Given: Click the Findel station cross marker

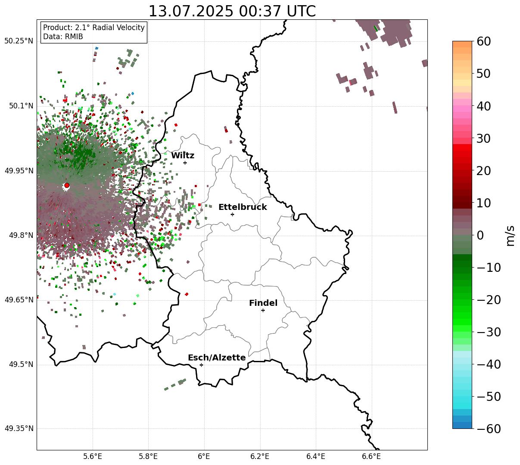Looking at the screenshot, I should click(x=263, y=310).
